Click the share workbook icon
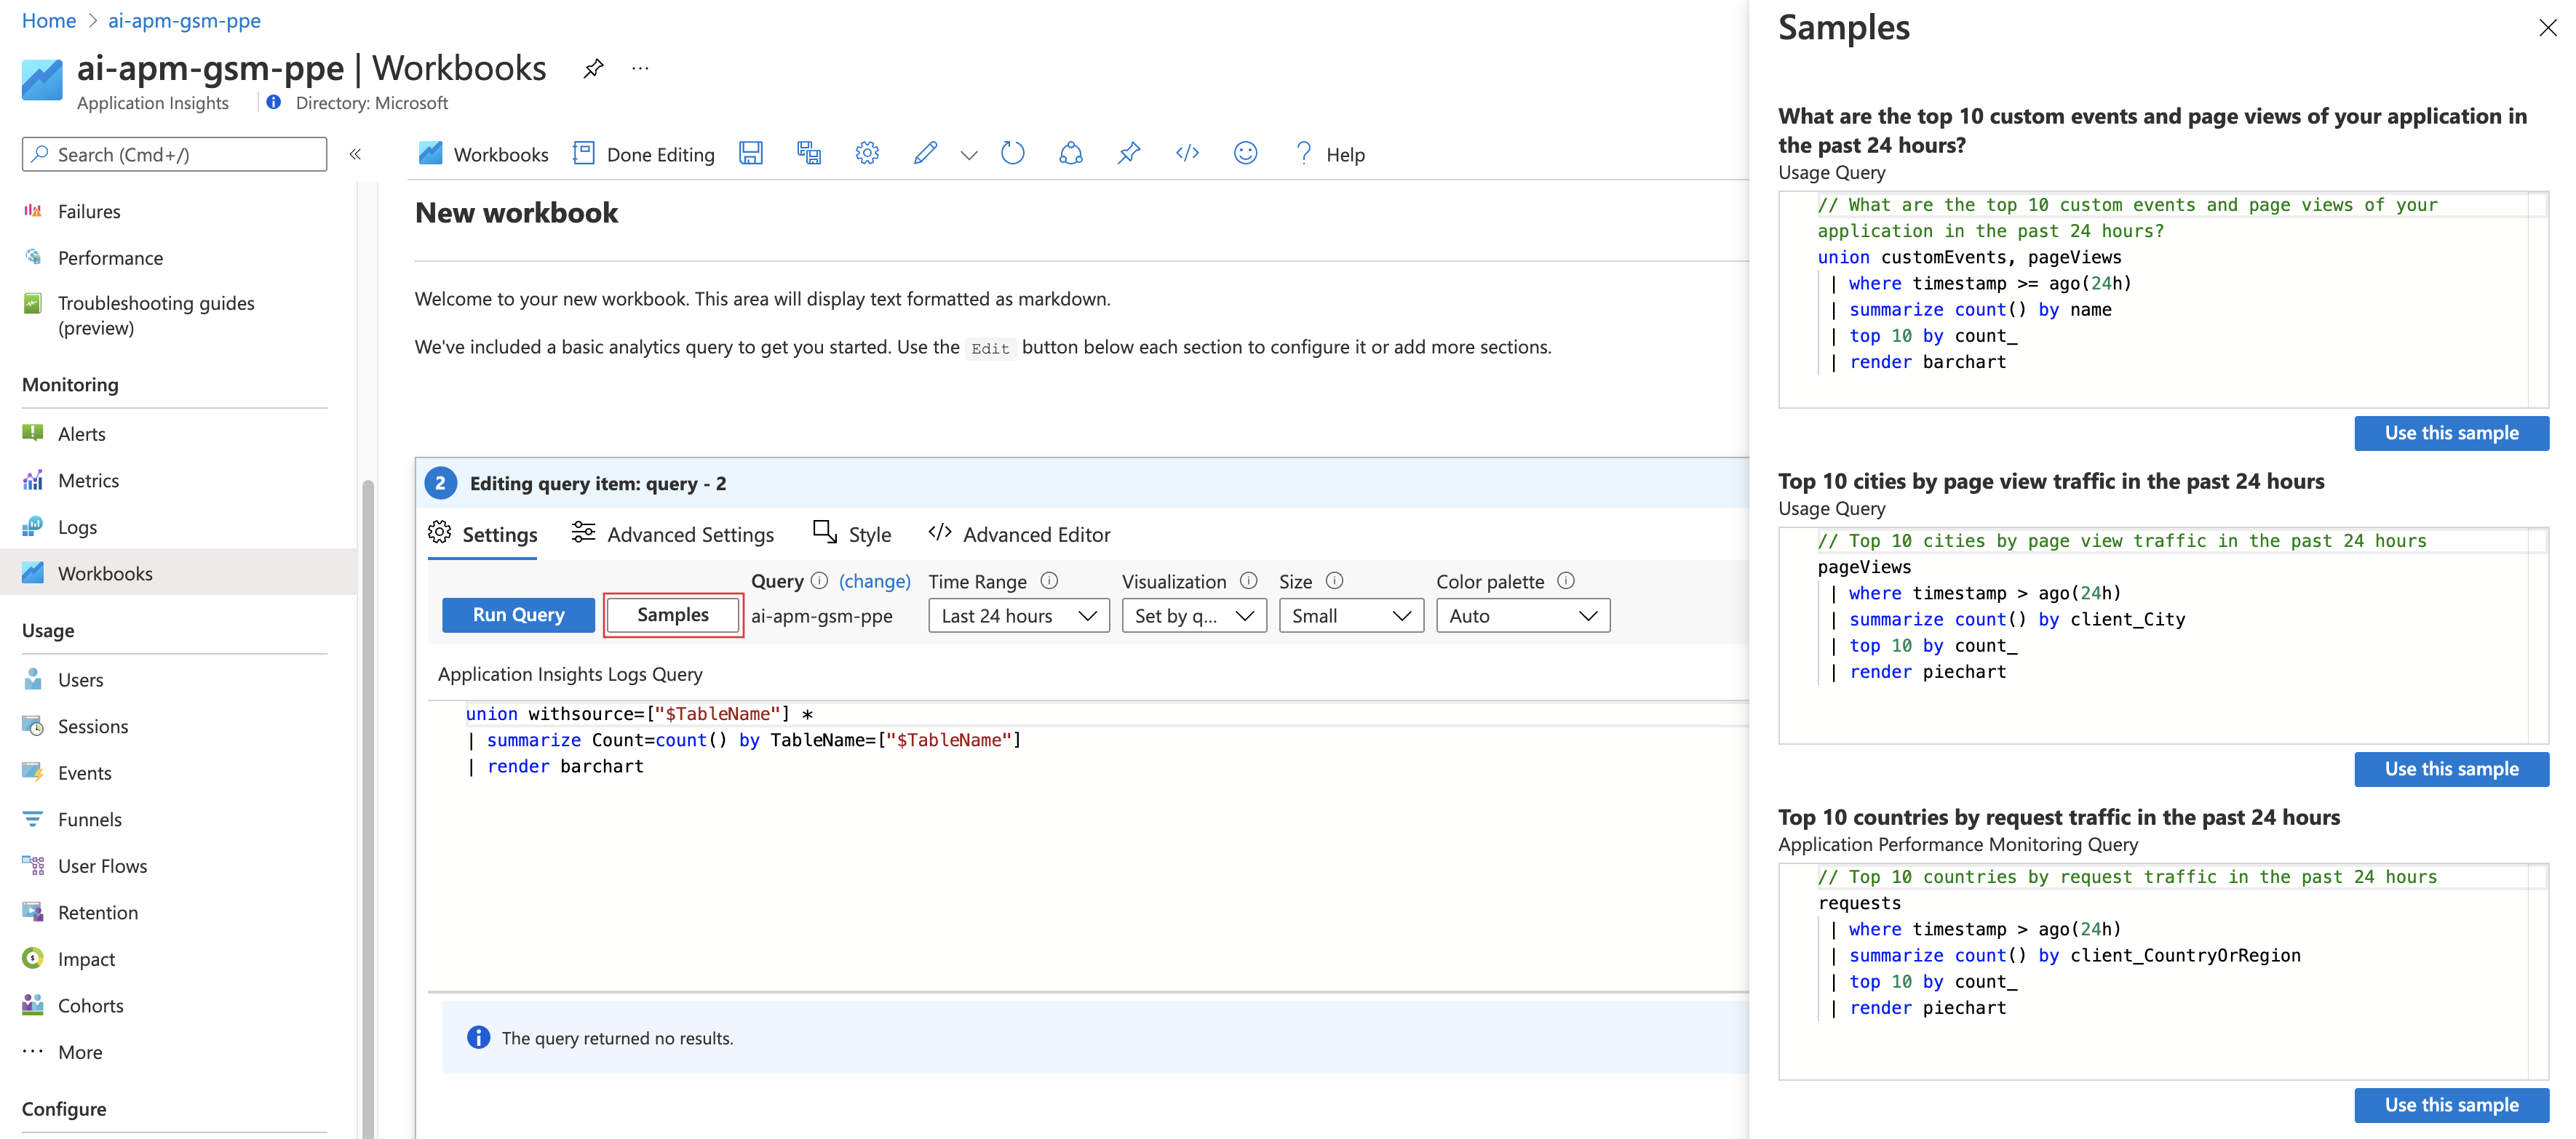Image resolution: width=2576 pixels, height=1139 pixels. pyautogui.click(x=1071, y=154)
